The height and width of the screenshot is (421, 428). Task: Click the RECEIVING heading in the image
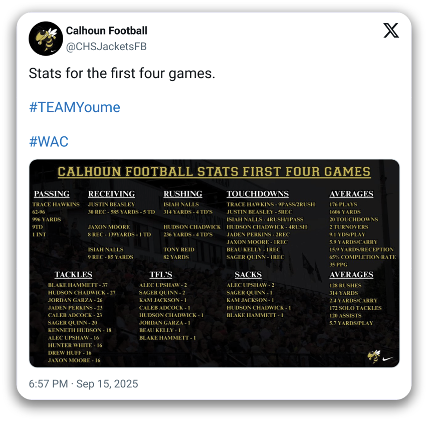[111, 194]
